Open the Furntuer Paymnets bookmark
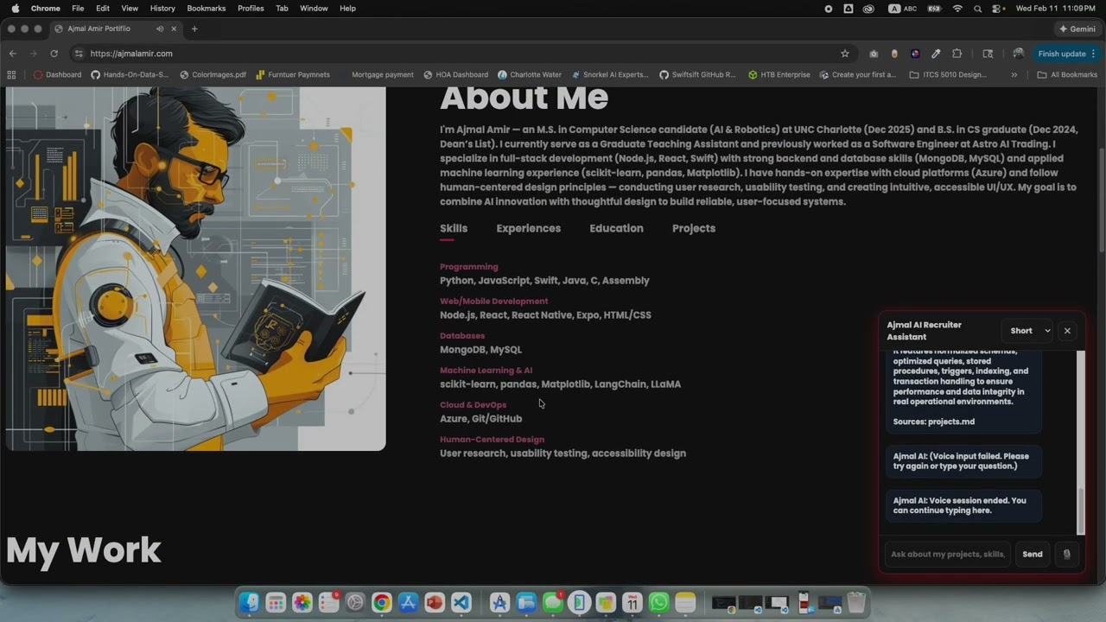 292,74
